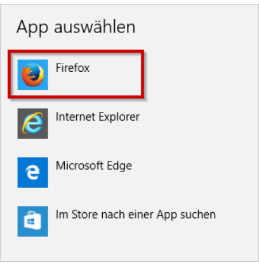Pick the dark blue tile with white 'e'
This screenshot has width=259, height=265.
point(33,172)
